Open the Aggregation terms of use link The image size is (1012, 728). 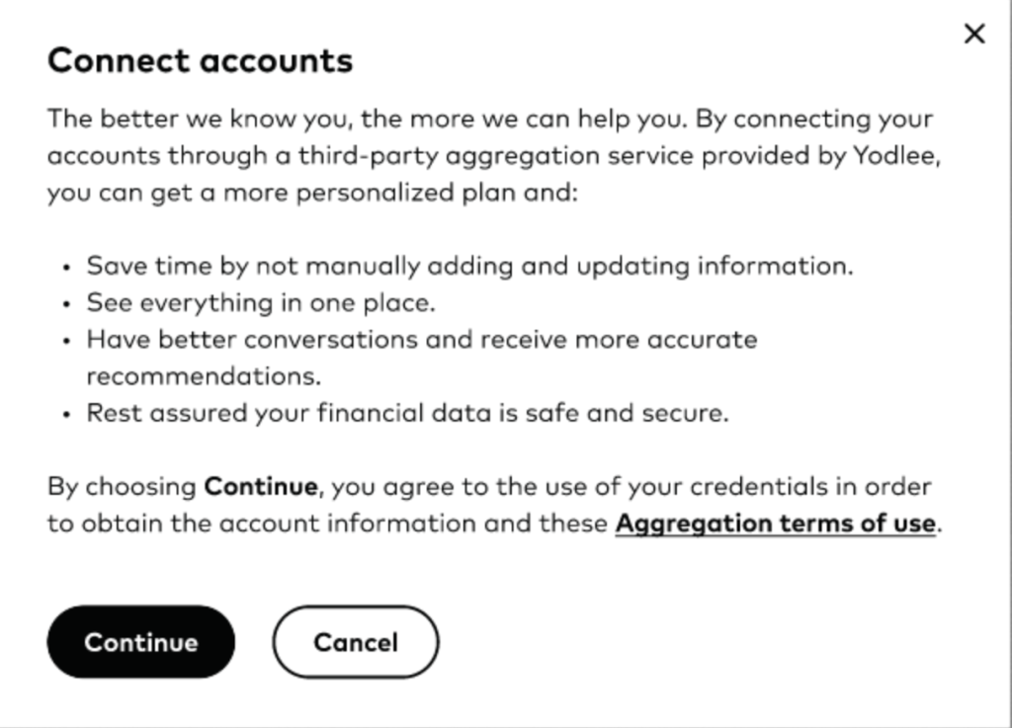[x=775, y=524]
